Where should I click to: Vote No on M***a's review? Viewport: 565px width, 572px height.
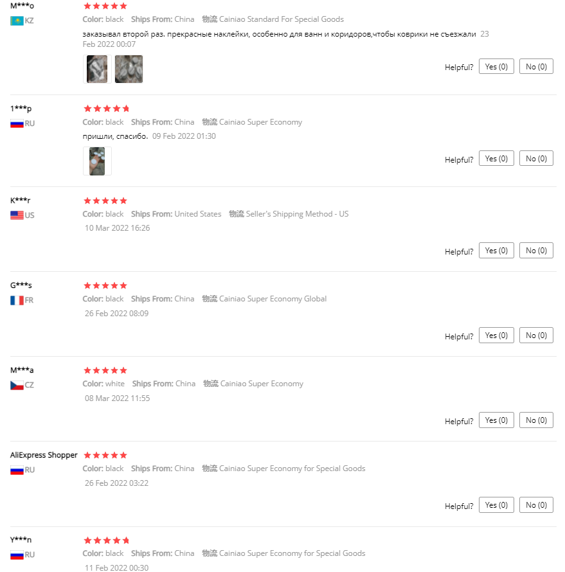[536, 420]
